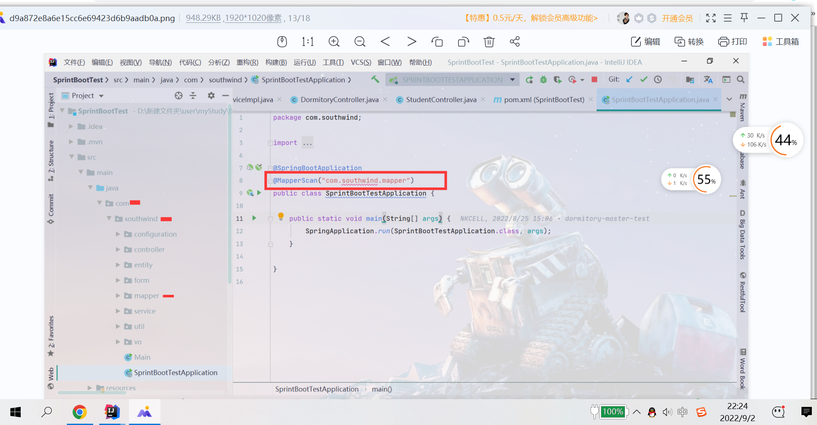The width and height of the screenshot is (817, 425).
Task: Open Search Everywhere magnifier in IDEA
Action: pos(741,79)
